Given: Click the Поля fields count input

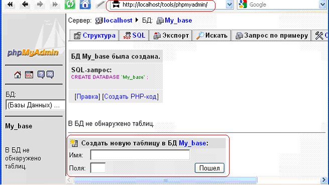Looking at the screenshot, I should 98,168.
